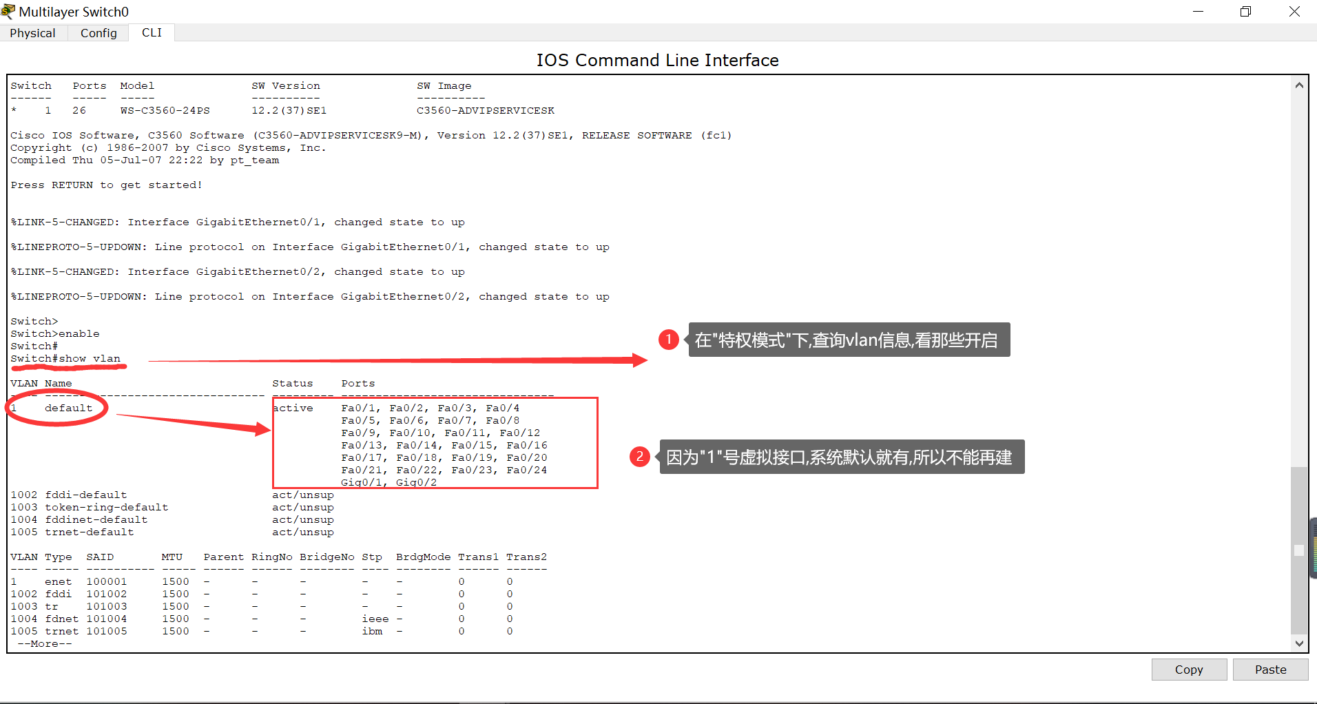Click the 'default' VLAN name
Screen dimensions: 1317x704
point(69,408)
